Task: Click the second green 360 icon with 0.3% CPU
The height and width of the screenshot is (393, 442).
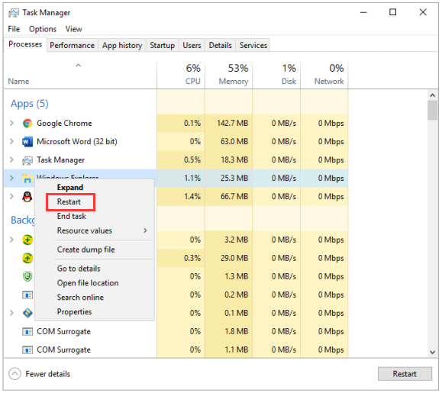Action: pyautogui.click(x=27, y=258)
